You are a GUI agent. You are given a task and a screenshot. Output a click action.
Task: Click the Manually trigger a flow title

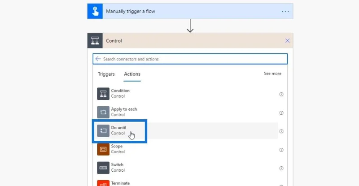tap(131, 12)
